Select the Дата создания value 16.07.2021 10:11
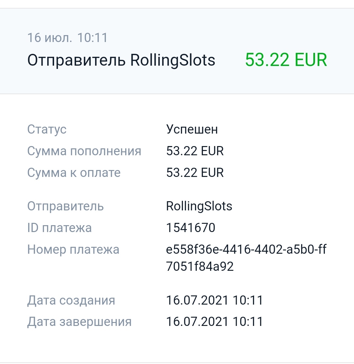Screen dimensions: 354x364 coord(214,300)
